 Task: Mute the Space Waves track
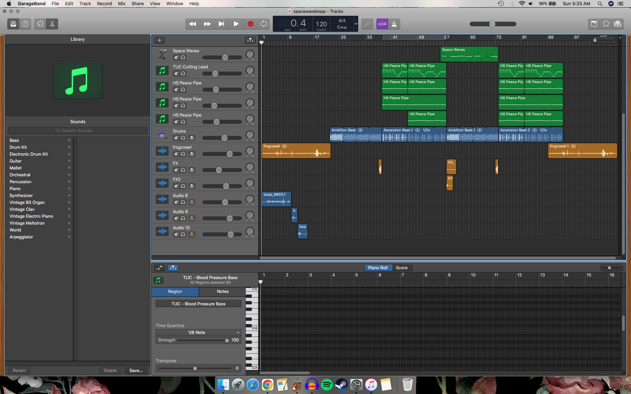coord(176,57)
